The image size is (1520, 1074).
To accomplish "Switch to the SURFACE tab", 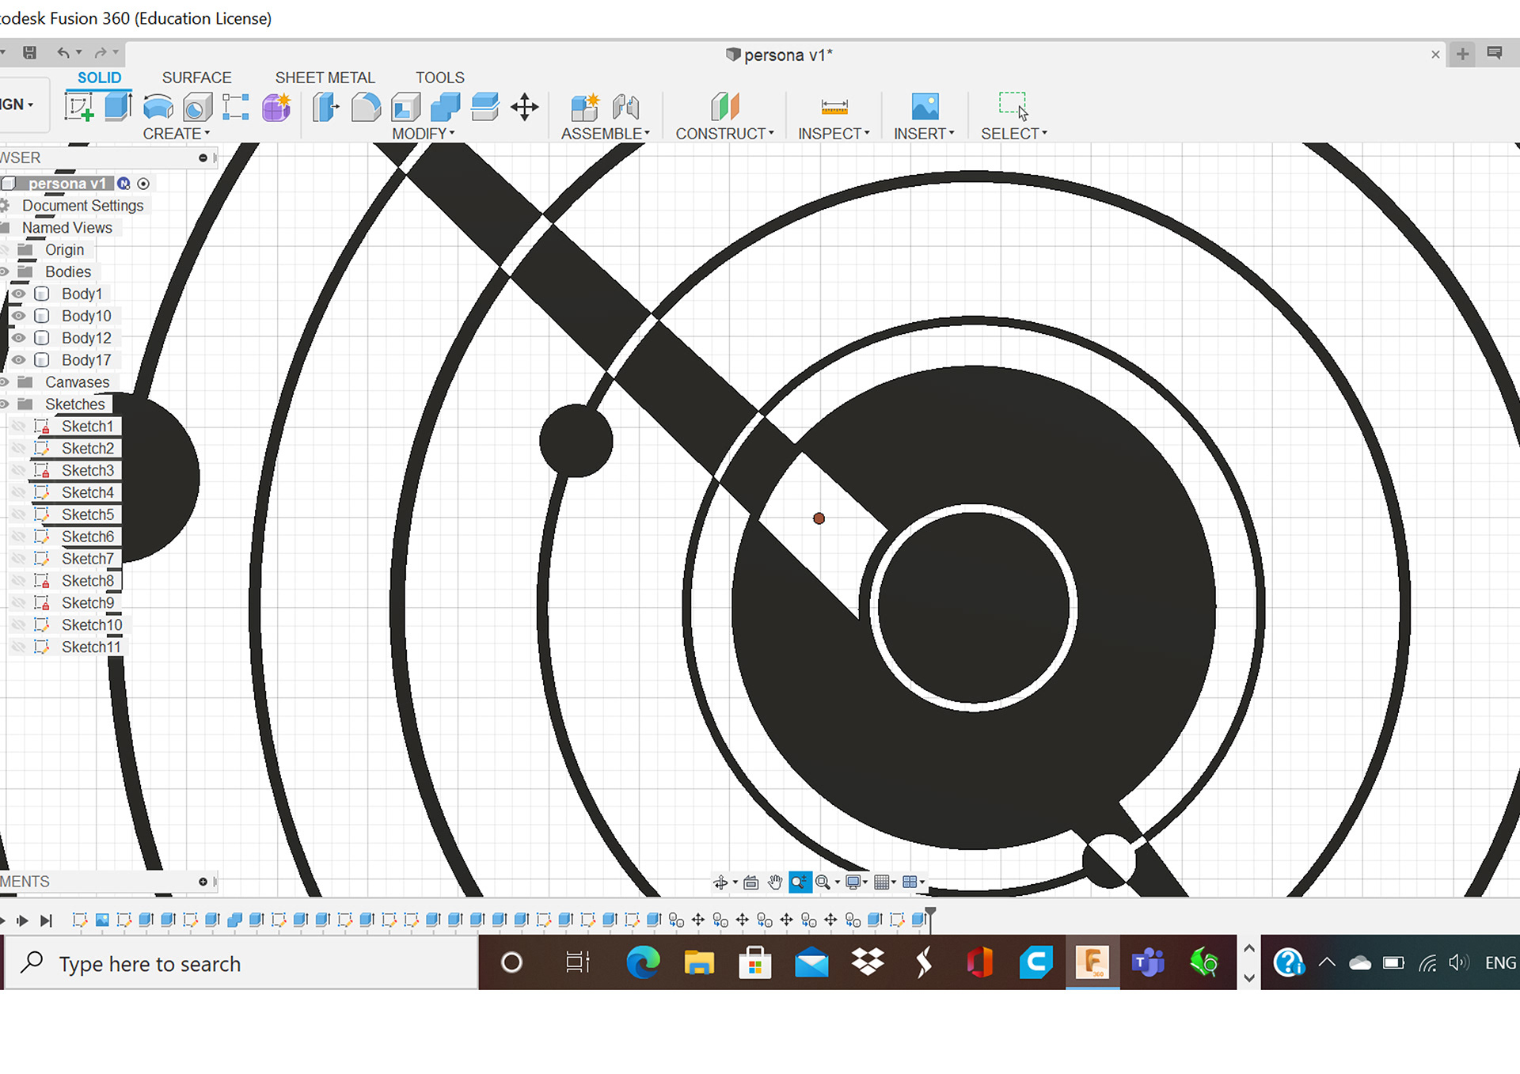I will (196, 78).
